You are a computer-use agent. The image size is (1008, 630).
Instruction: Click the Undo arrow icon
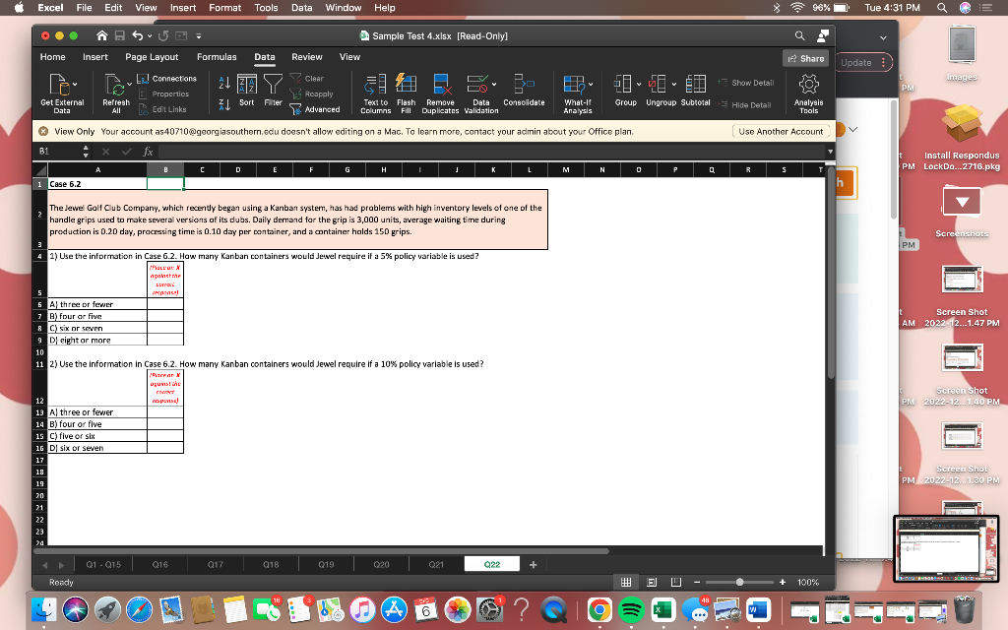[x=138, y=36]
